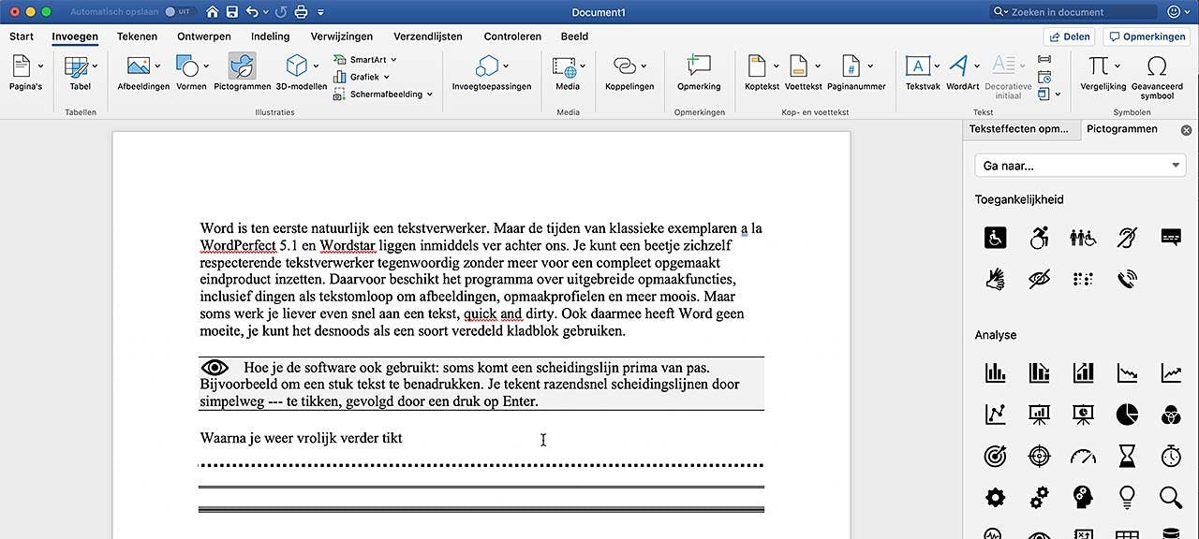Close the Pictogrammen side pane
The image size is (1199, 539).
pyautogui.click(x=1186, y=129)
